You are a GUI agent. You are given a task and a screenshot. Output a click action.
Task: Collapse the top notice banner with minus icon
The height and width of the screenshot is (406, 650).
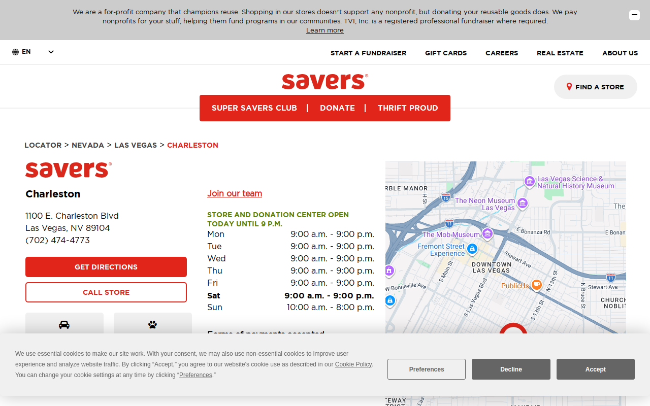[x=634, y=15]
